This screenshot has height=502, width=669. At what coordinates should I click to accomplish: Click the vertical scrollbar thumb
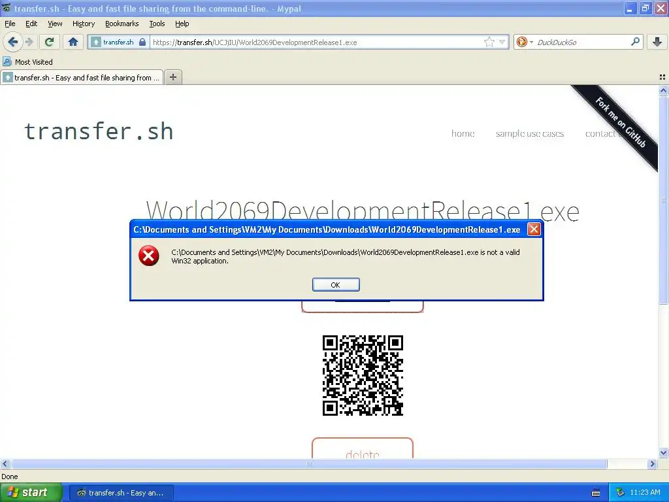[663, 200]
